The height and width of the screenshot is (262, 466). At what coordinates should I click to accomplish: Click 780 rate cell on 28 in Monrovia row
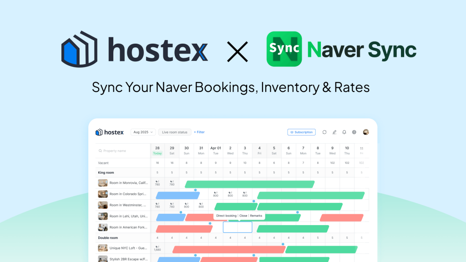click(157, 183)
